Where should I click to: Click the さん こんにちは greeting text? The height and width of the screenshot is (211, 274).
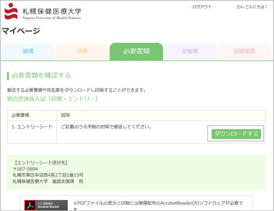(x=252, y=7)
